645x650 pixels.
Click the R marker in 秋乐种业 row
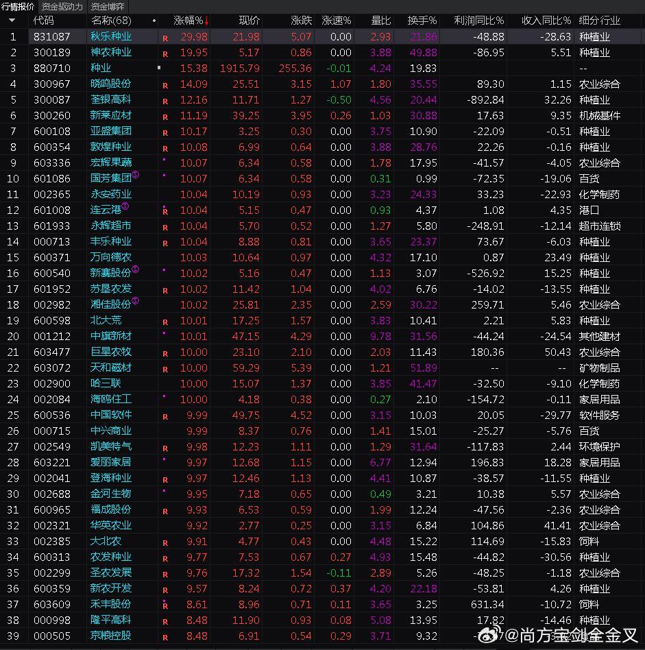165,38
